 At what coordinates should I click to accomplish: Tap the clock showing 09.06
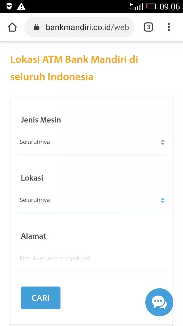(x=169, y=7)
